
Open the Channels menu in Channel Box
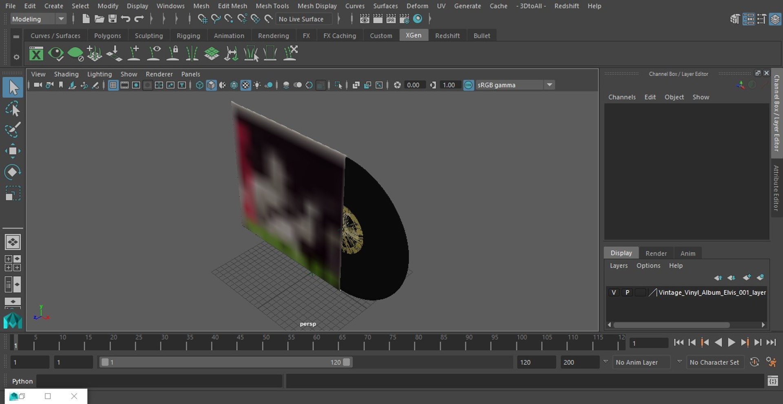622,97
